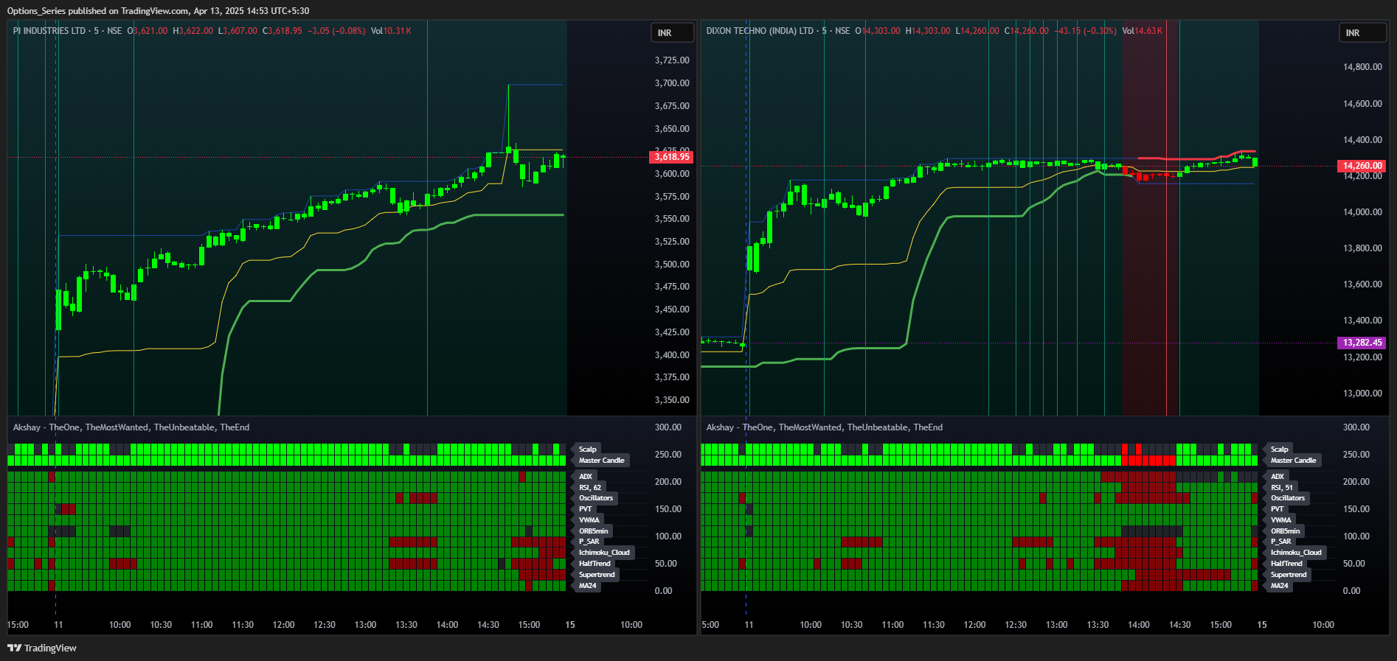Click the VWMA label in Dixon Techno pane
This screenshot has width=1397, height=661.
(x=1281, y=520)
